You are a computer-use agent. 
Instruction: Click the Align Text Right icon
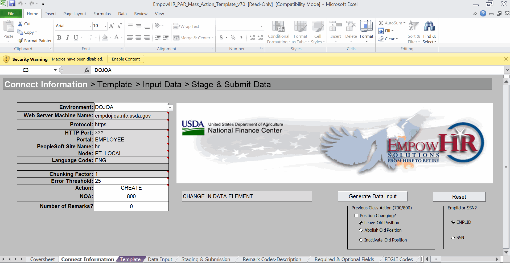click(147, 38)
